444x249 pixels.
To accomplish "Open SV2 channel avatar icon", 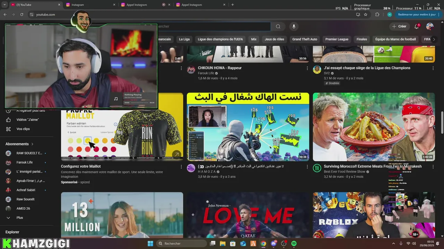I will pyautogui.click(x=317, y=70).
